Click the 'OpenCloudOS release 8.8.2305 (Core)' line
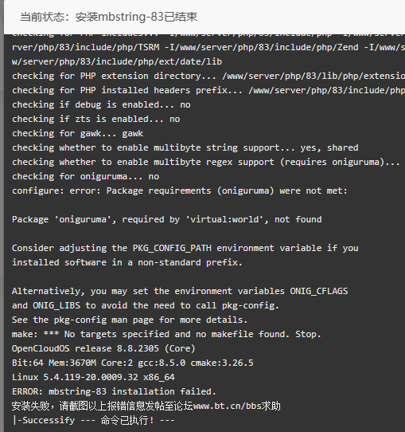 click(103, 348)
